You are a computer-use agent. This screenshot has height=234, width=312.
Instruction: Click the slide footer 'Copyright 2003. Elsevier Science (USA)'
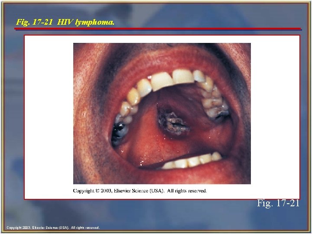[38, 227]
